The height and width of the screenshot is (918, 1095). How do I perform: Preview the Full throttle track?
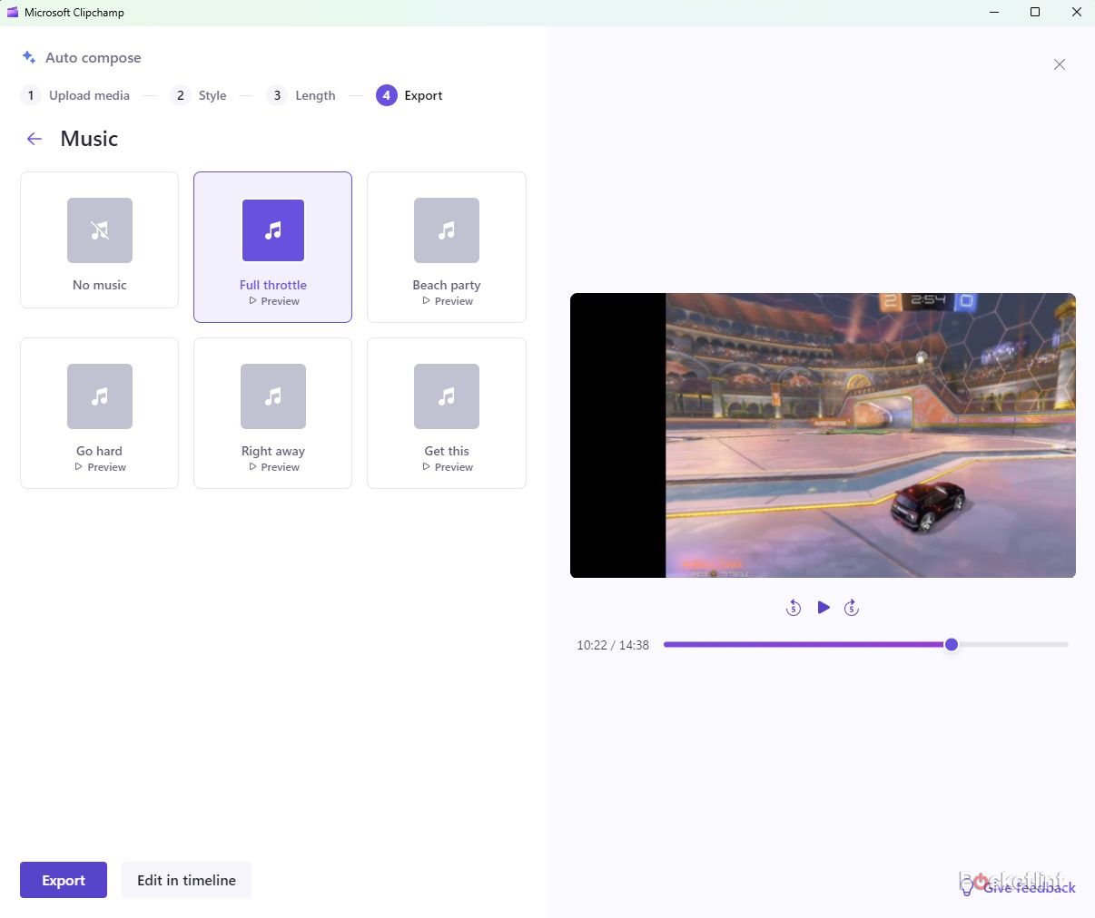click(273, 301)
